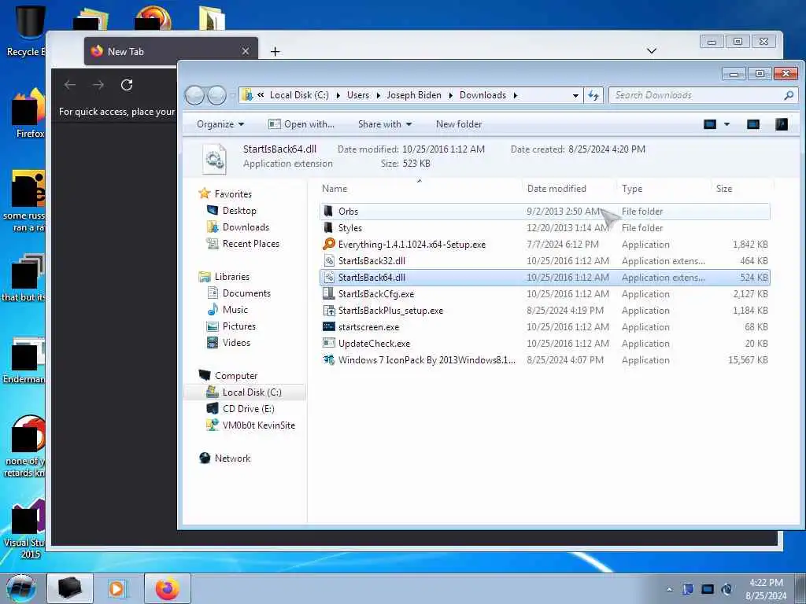Open Explorer help icon in toolbar
This screenshot has height=604, width=806.
click(782, 124)
